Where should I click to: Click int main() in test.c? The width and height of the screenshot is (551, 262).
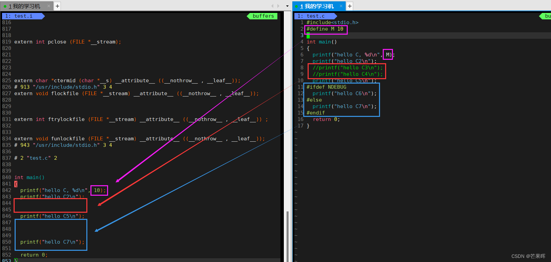click(x=322, y=42)
